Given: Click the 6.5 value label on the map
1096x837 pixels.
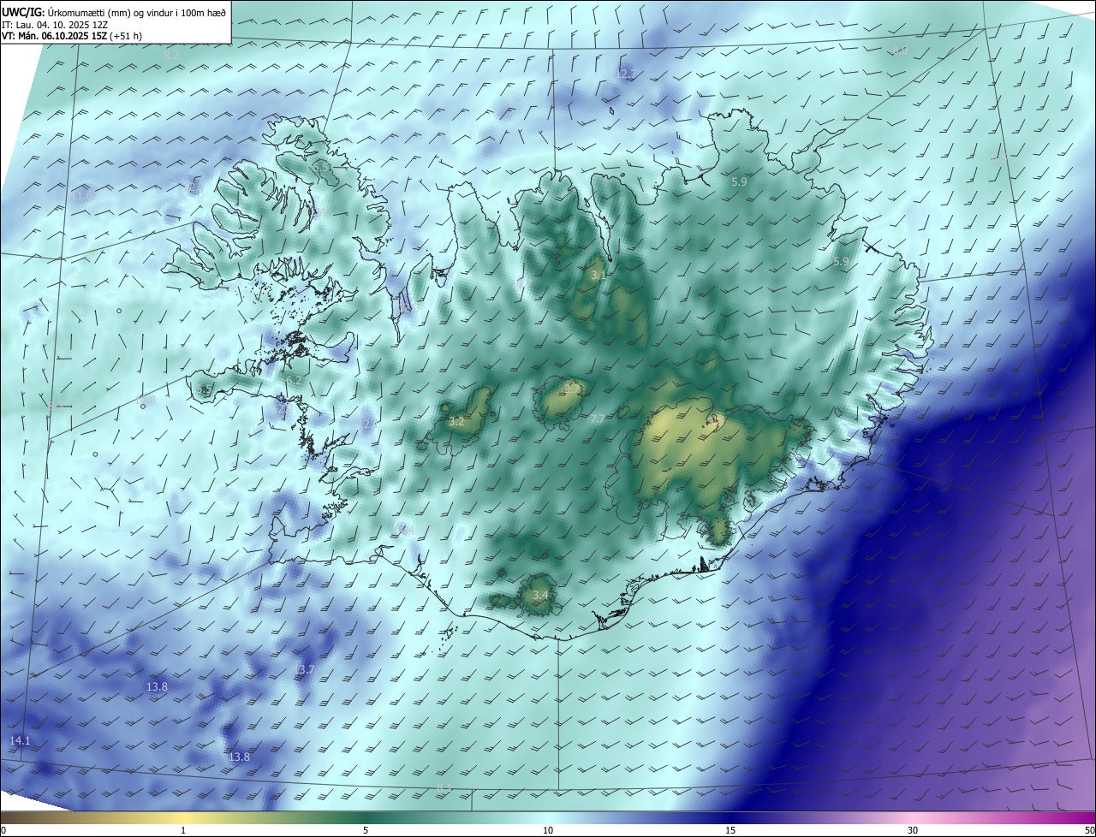Looking at the screenshot, I should pos(321,169).
